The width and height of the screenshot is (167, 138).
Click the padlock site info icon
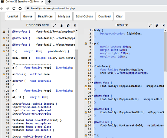pos(28,8)
